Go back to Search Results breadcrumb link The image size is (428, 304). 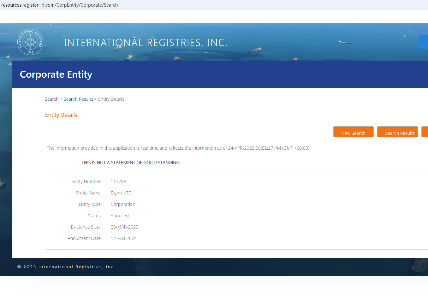click(78, 99)
